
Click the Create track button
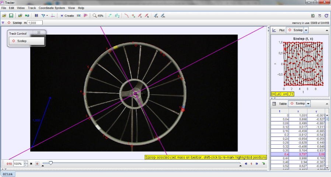pos(67,15)
